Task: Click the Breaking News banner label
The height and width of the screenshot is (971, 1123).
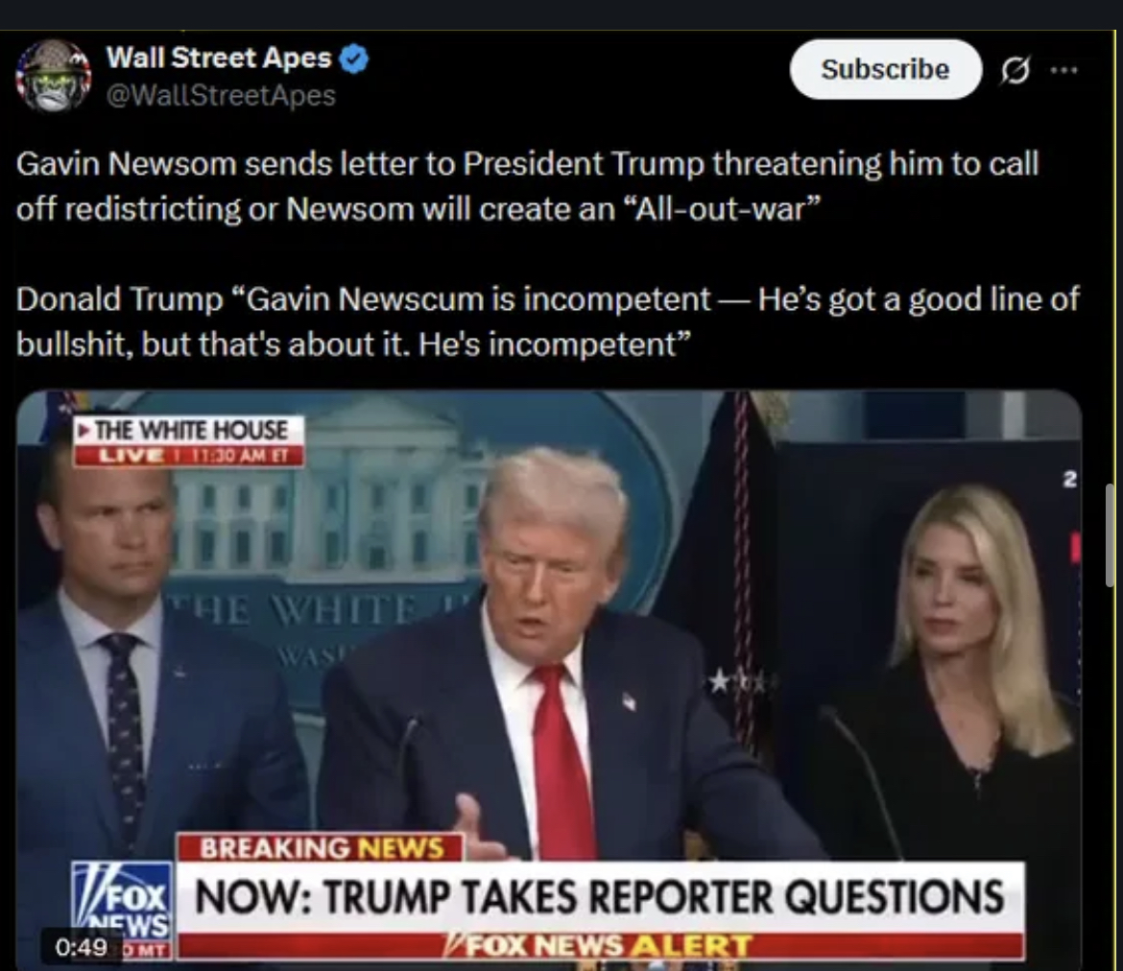Action: click(x=321, y=847)
